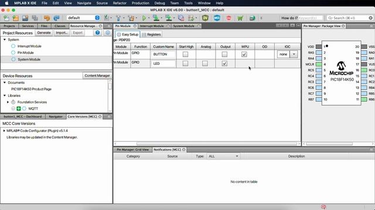375x210 pixels.
Task: Start the Debug Project toolbar icon
Action: pyautogui.click(x=191, y=18)
